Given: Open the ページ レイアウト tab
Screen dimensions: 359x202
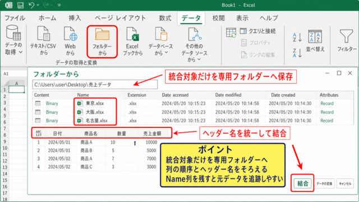Looking at the screenshot, I should point(120,18).
